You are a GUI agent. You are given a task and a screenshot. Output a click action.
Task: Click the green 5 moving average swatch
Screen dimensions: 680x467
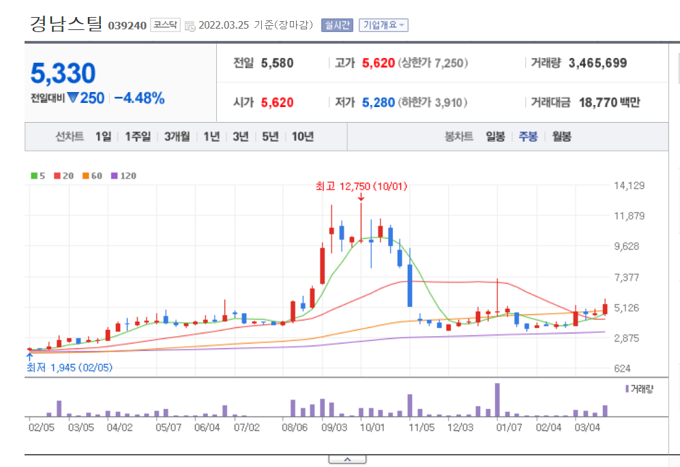[34, 176]
